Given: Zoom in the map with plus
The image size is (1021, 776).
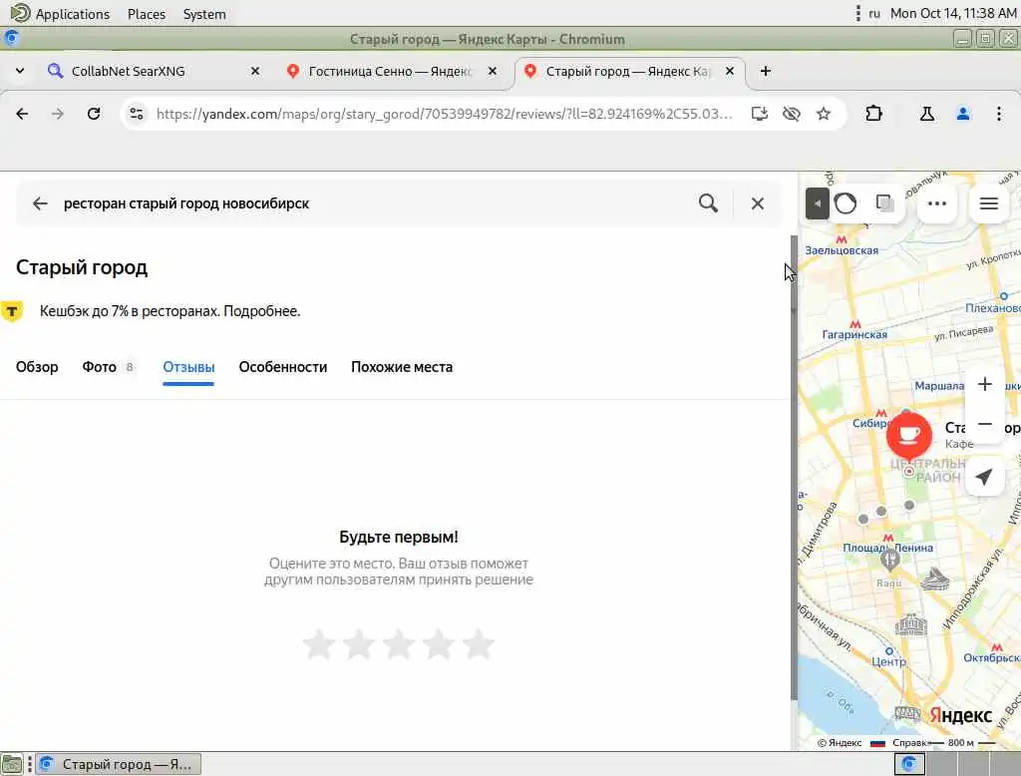Looking at the screenshot, I should coord(984,384).
